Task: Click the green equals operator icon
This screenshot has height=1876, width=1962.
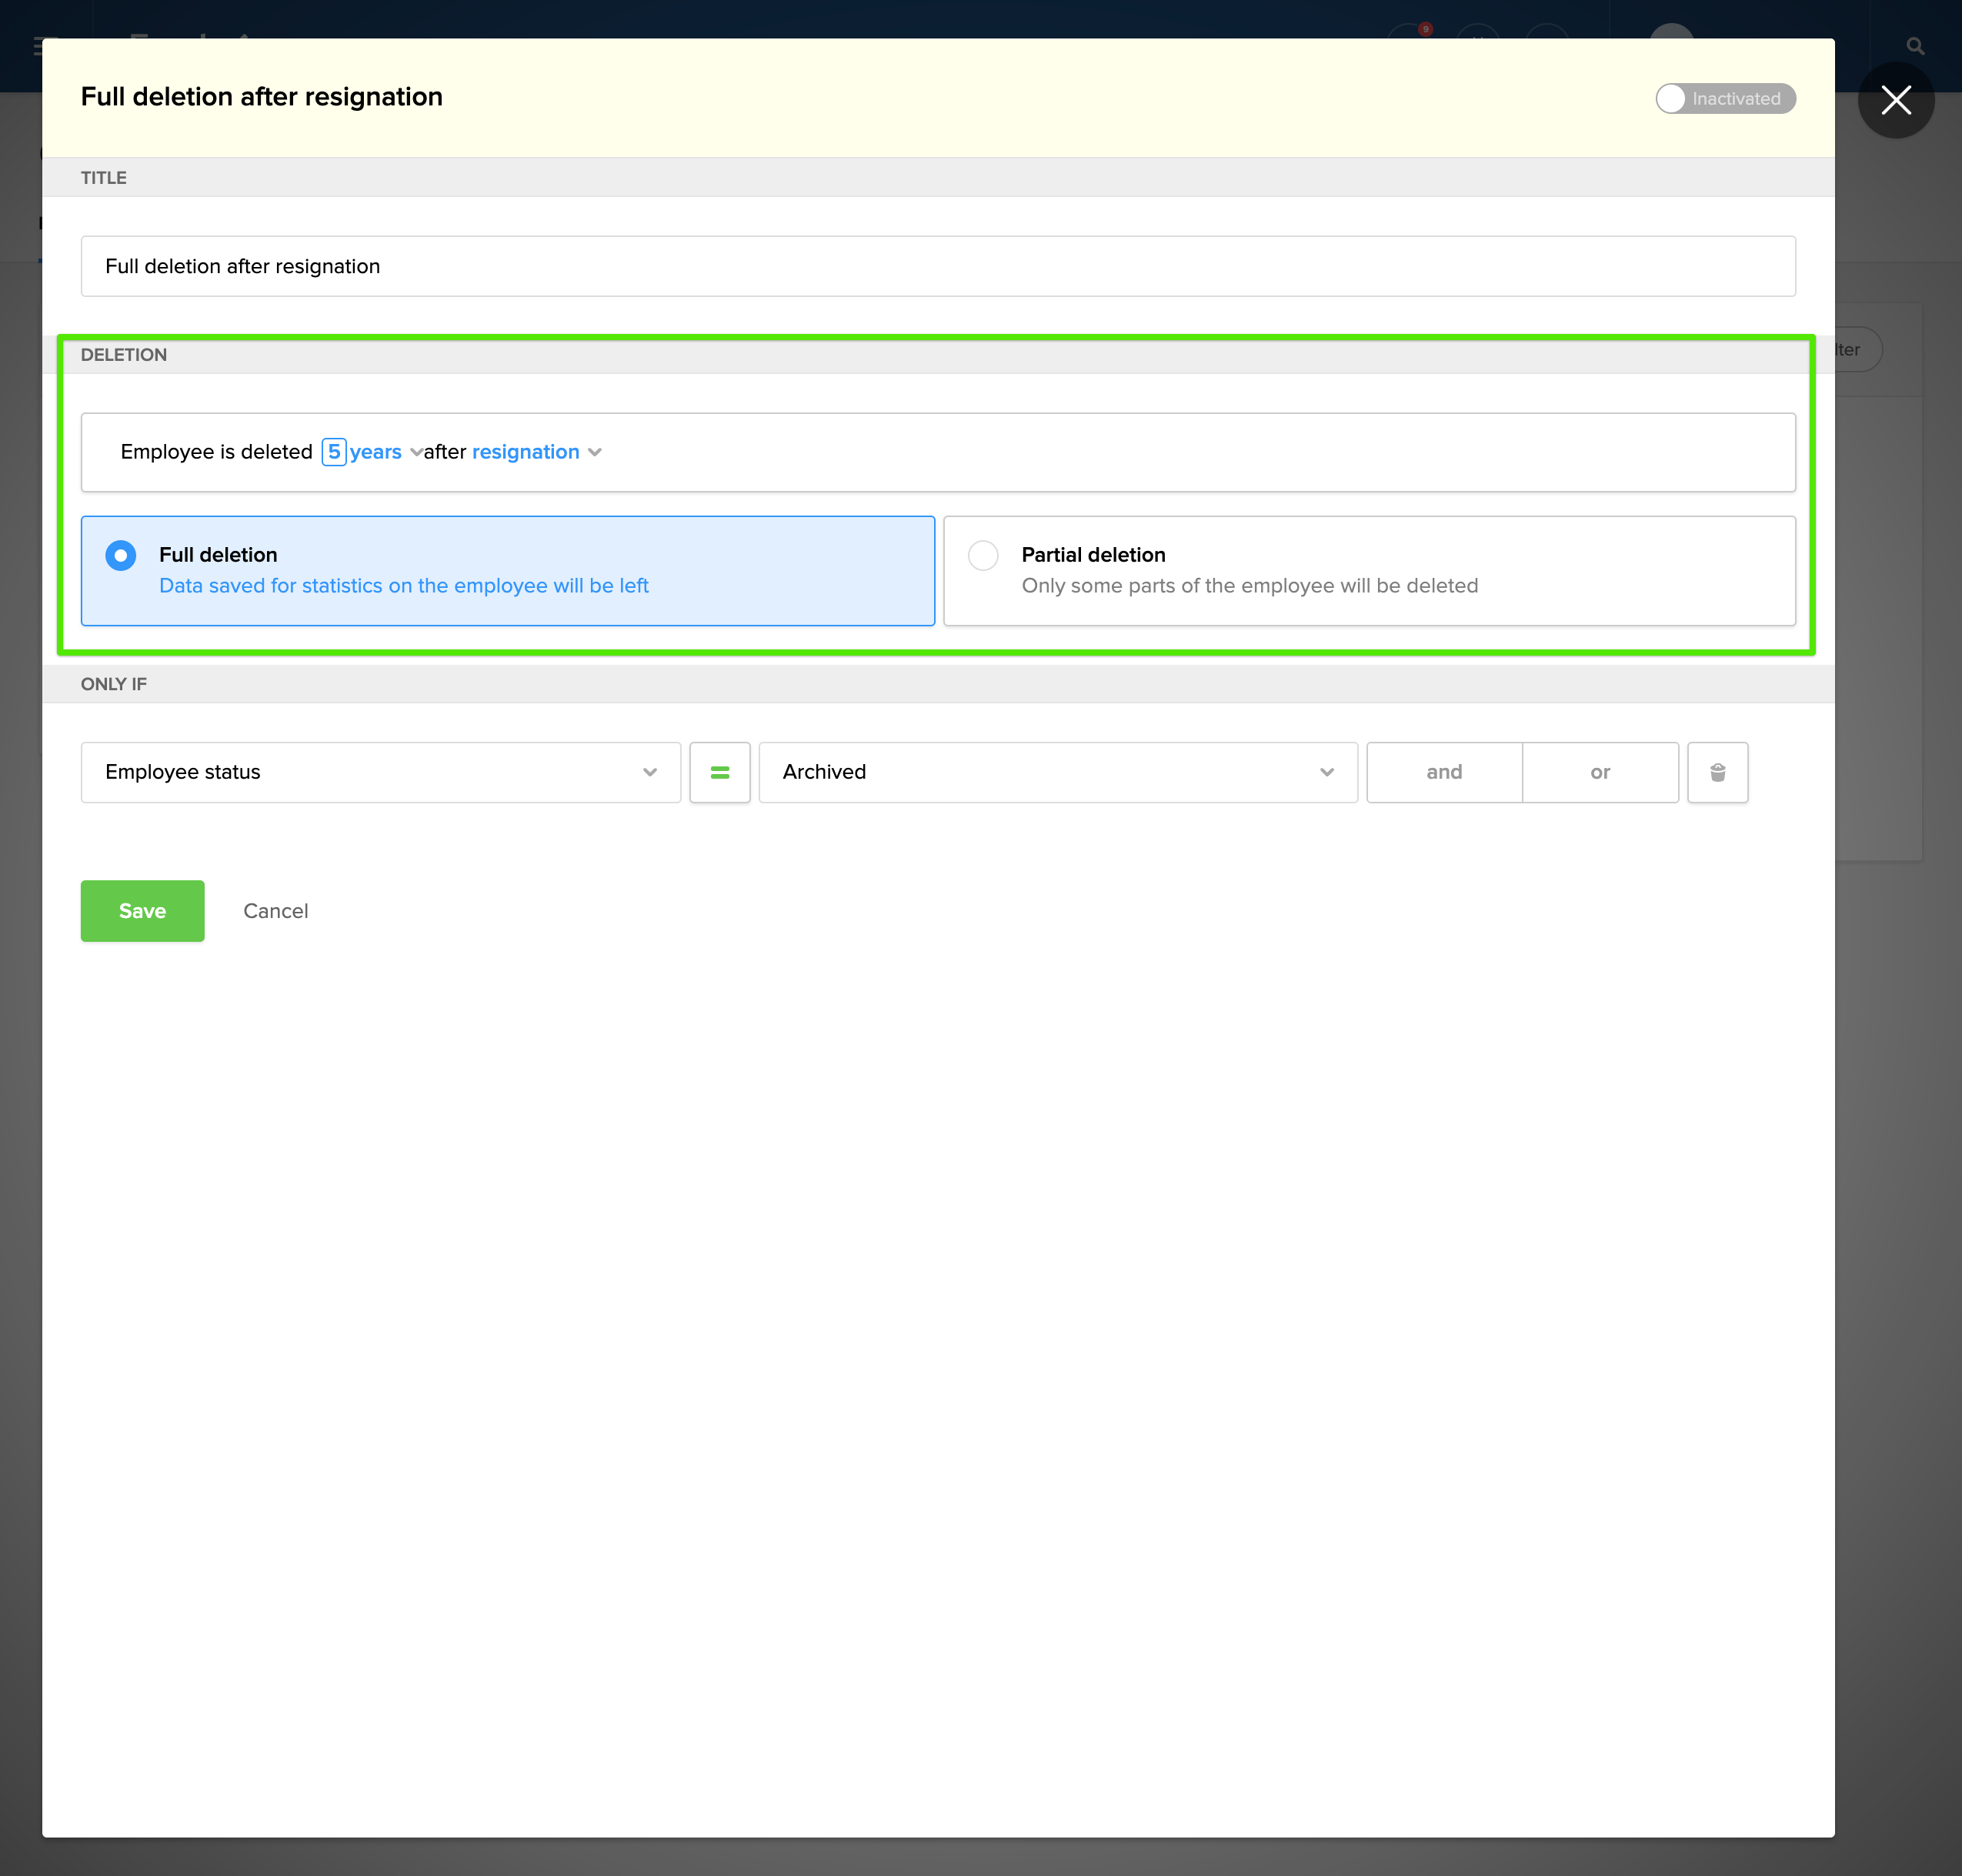Action: pos(719,772)
